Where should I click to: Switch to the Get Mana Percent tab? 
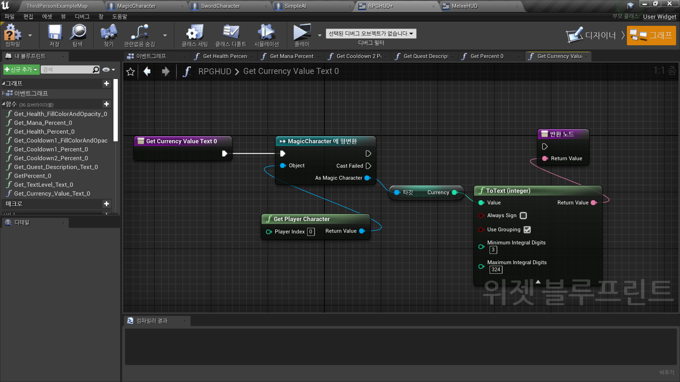pyautogui.click(x=291, y=56)
